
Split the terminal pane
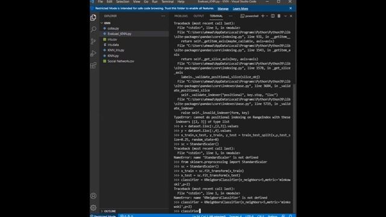pyautogui.click(x=273, y=16)
